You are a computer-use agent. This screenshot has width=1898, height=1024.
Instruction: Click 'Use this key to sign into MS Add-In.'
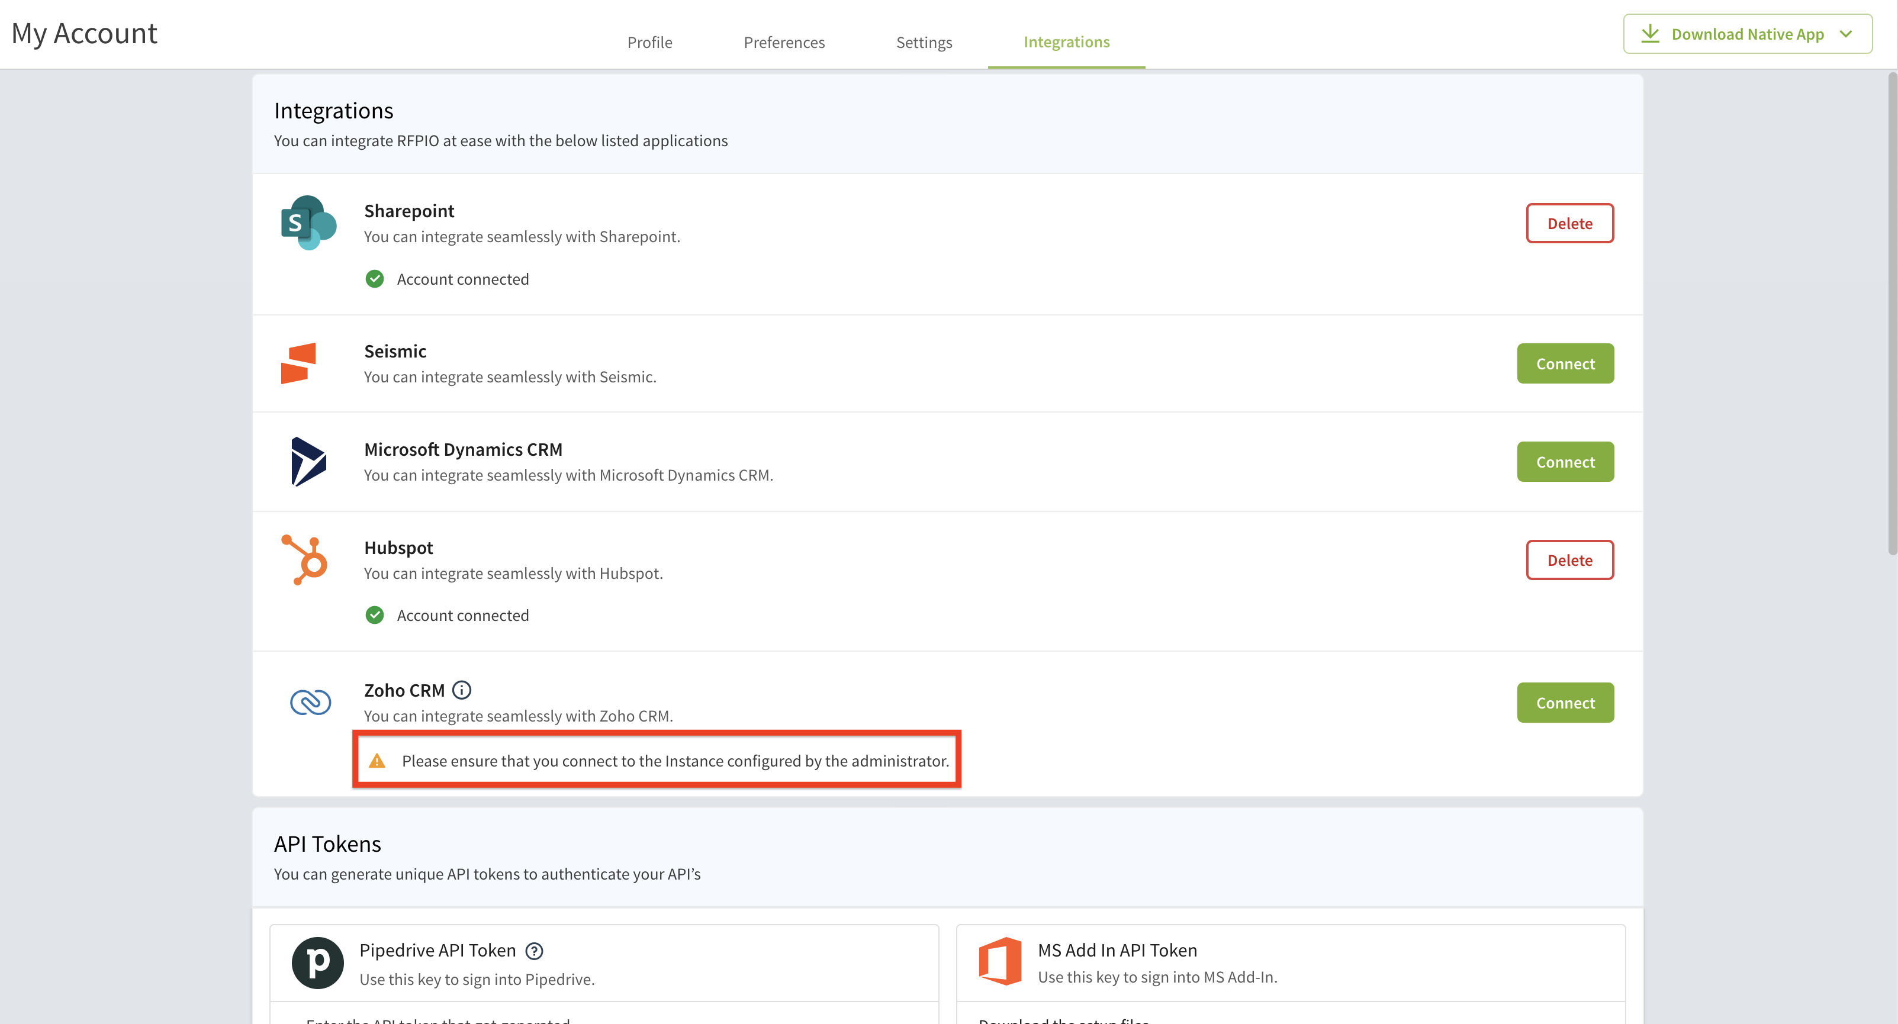(1157, 977)
